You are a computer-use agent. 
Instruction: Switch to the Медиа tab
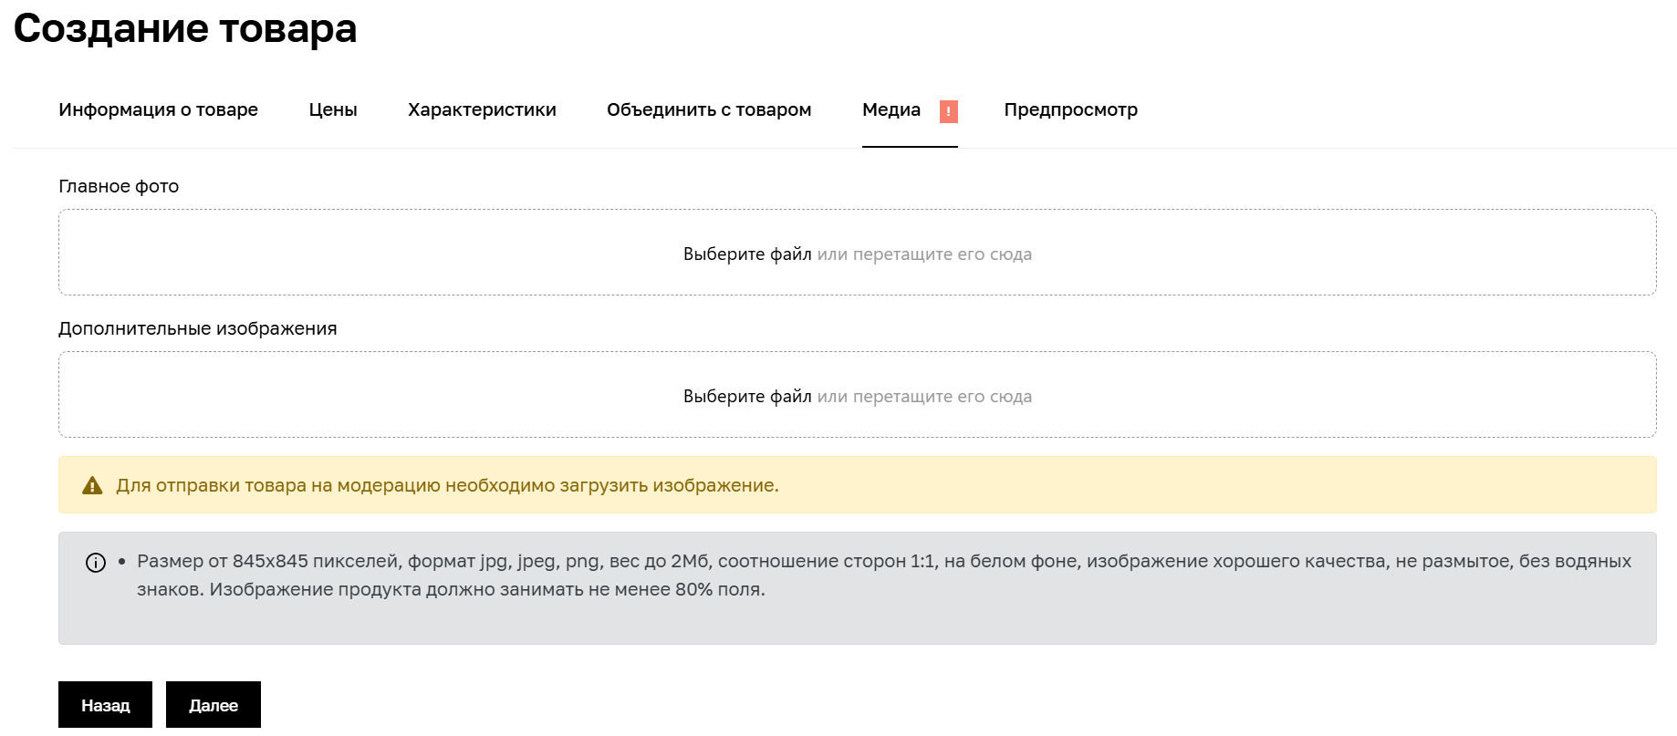tap(890, 109)
